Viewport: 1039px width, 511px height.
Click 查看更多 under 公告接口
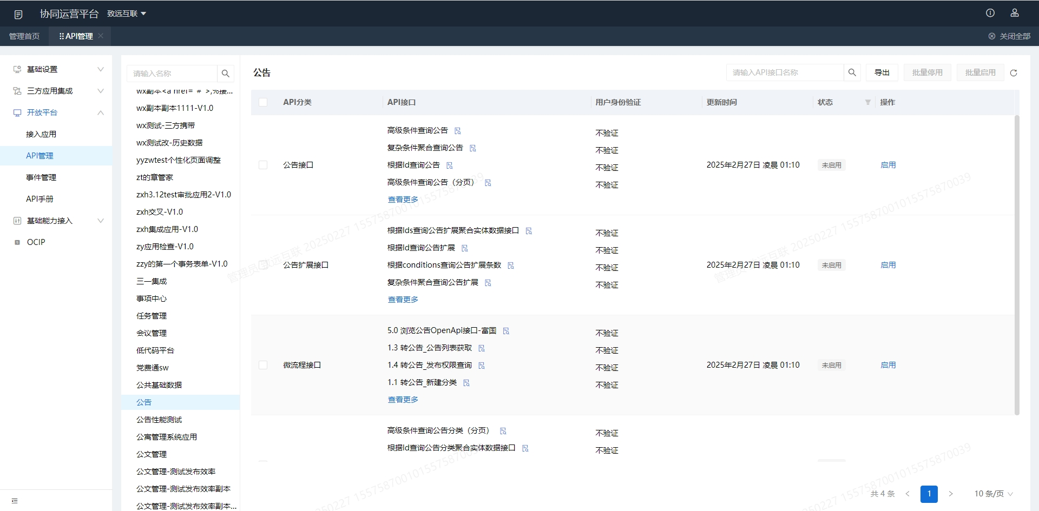tap(403, 200)
